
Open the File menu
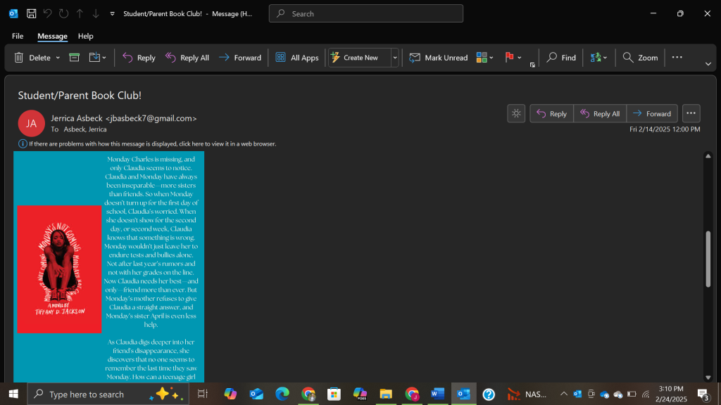18,36
